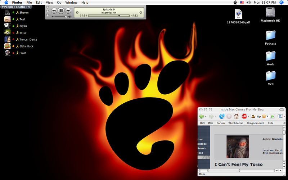Skip ahead with the iTunes fast-forward button

68,11
